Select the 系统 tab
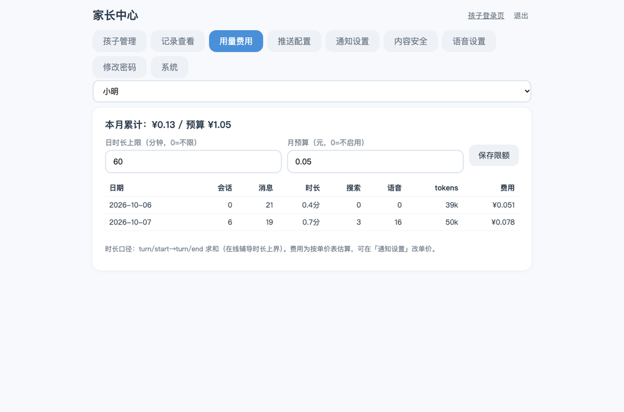This screenshot has height=412, width=624. pos(169,67)
